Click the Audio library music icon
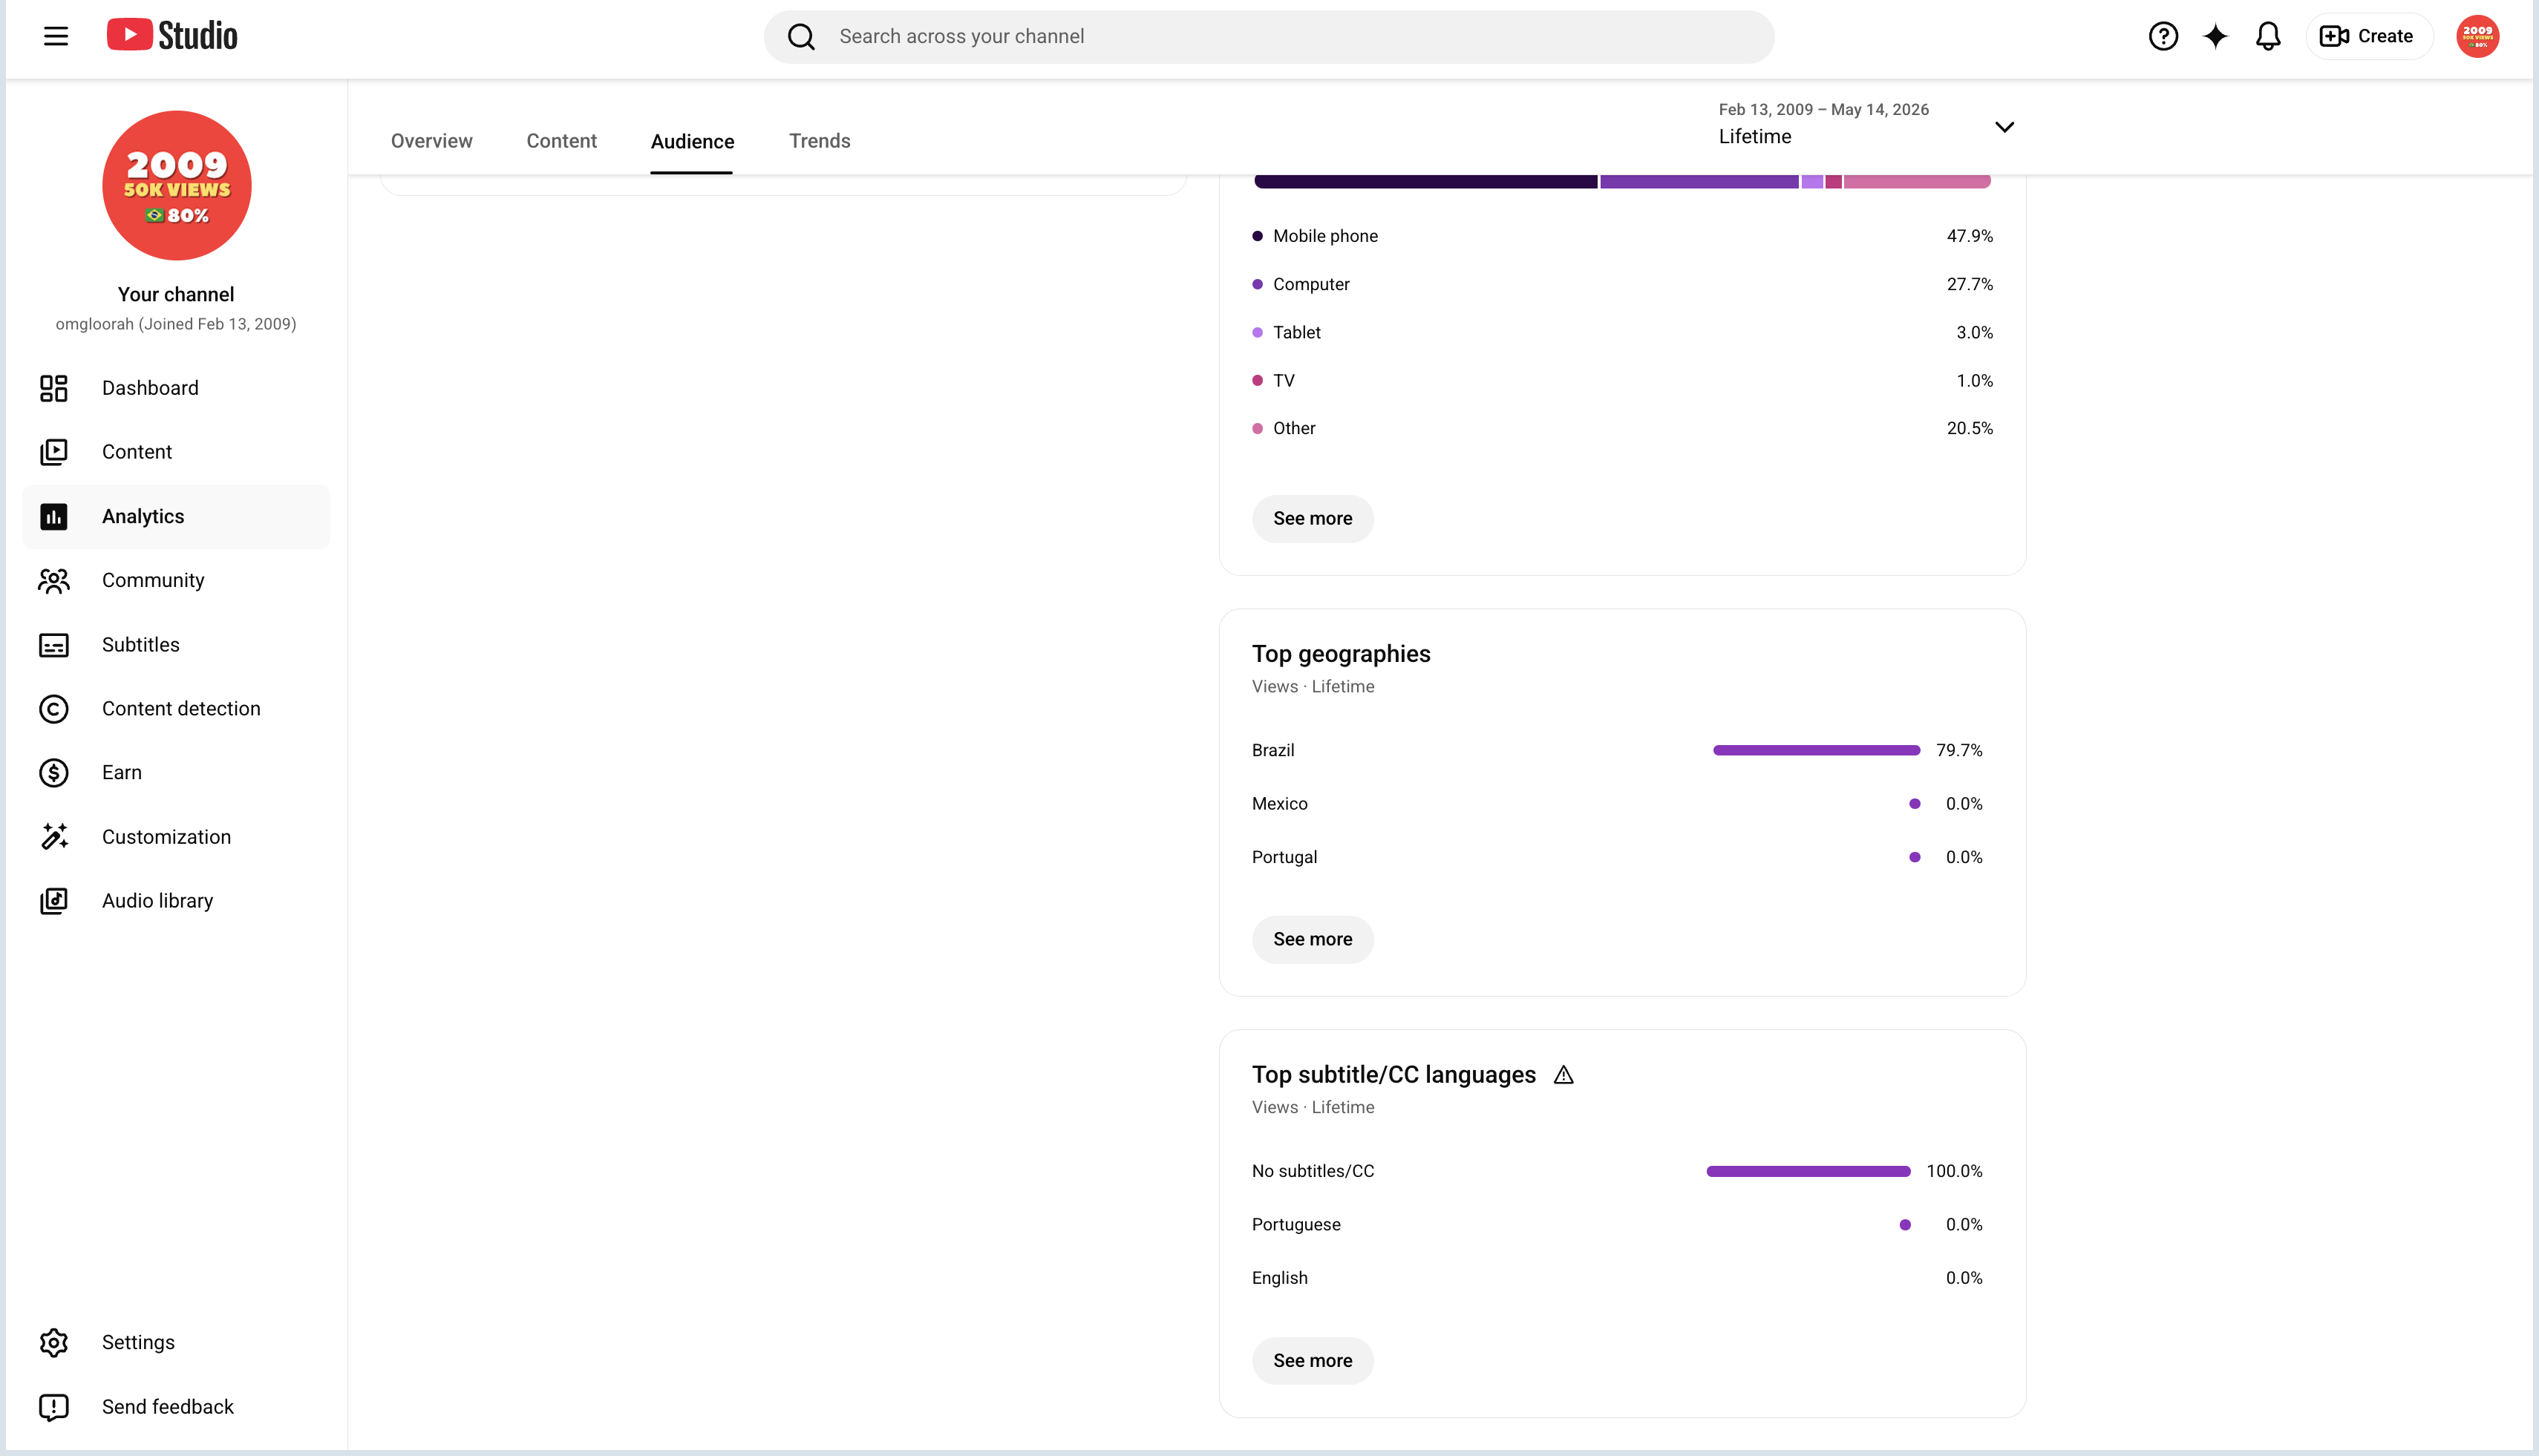This screenshot has height=1456, width=2539. coord(54,901)
